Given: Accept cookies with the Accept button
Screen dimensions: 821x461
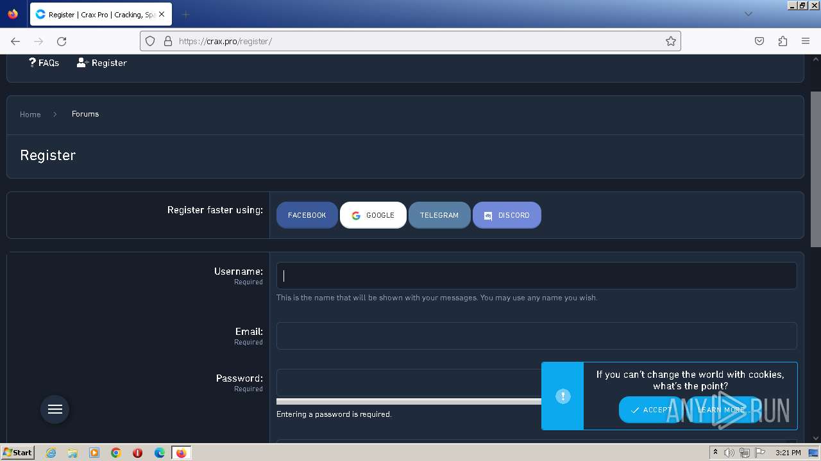Looking at the screenshot, I should [x=651, y=410].
